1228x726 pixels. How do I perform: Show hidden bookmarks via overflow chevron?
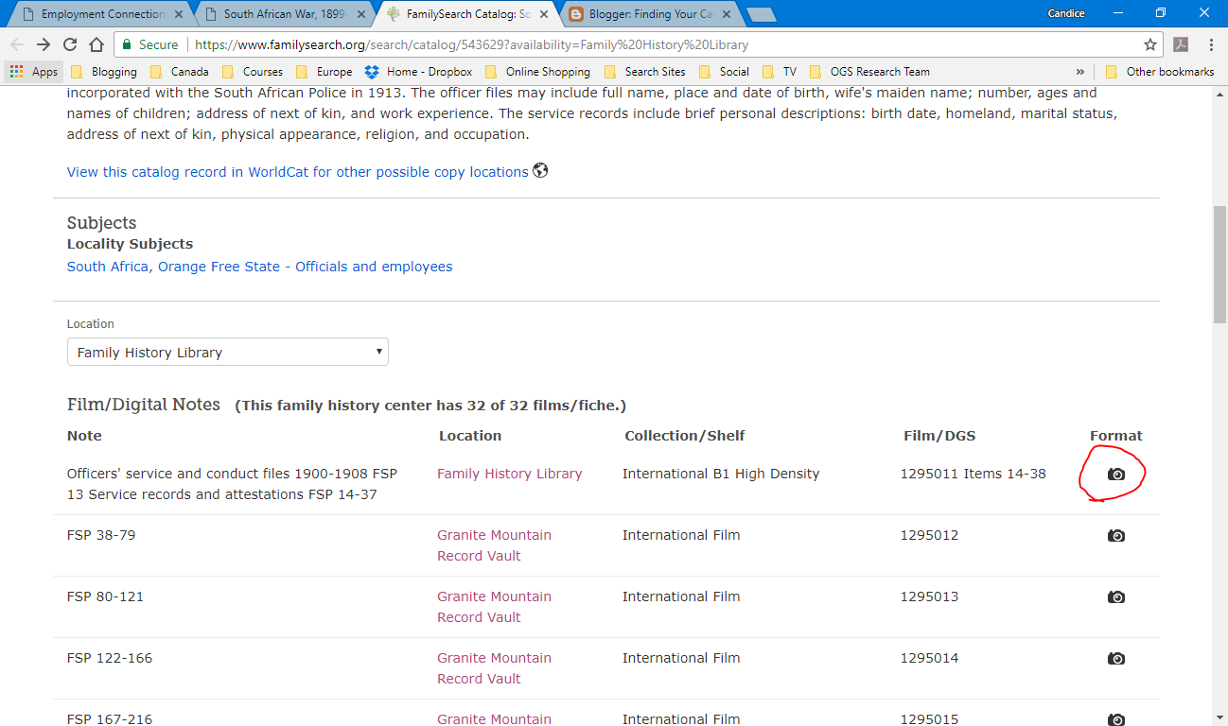pyautogui.click(x=1080, y=72)
